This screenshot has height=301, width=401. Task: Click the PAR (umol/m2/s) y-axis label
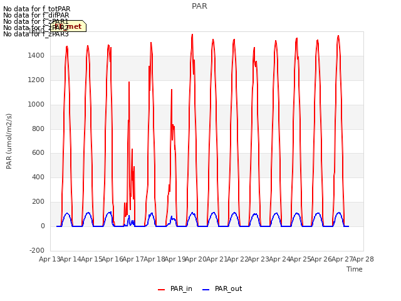(x=9, y=141)
